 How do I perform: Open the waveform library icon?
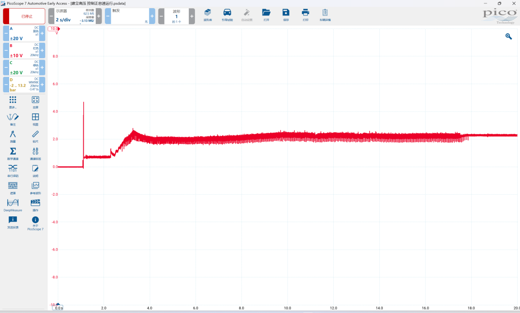tap(208, 15)
